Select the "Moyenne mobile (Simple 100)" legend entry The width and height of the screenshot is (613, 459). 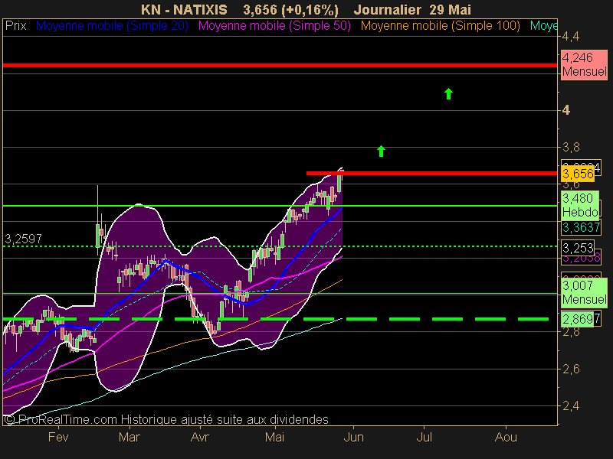click(x=440, y=26)
